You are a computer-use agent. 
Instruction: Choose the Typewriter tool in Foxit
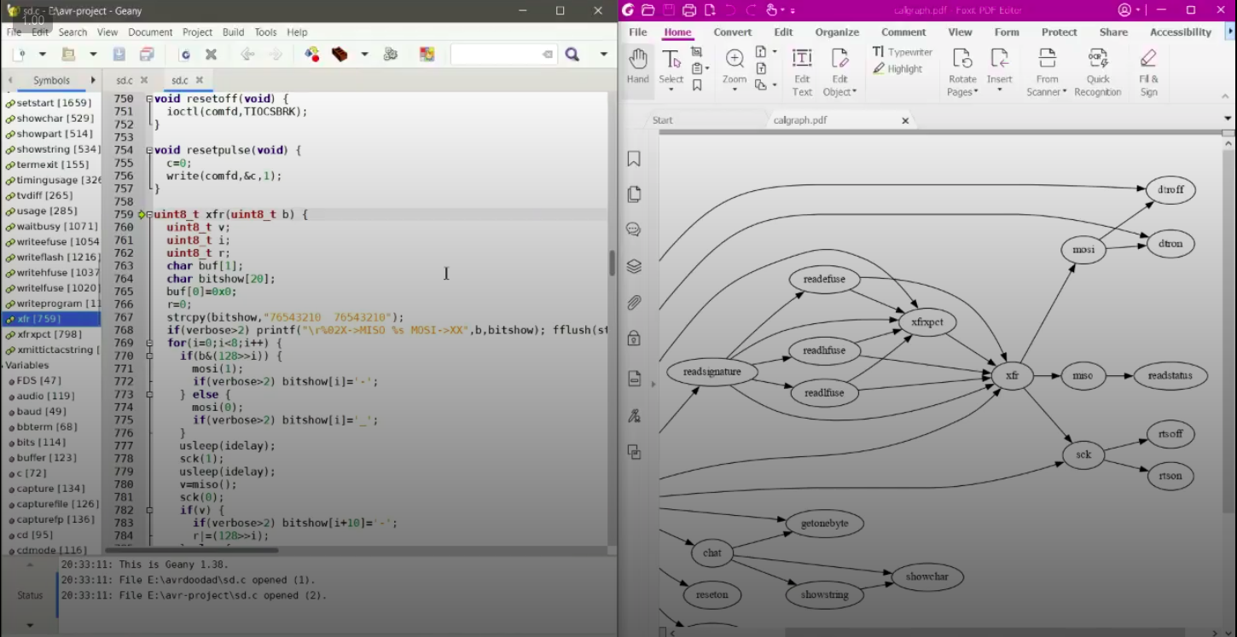902,52
